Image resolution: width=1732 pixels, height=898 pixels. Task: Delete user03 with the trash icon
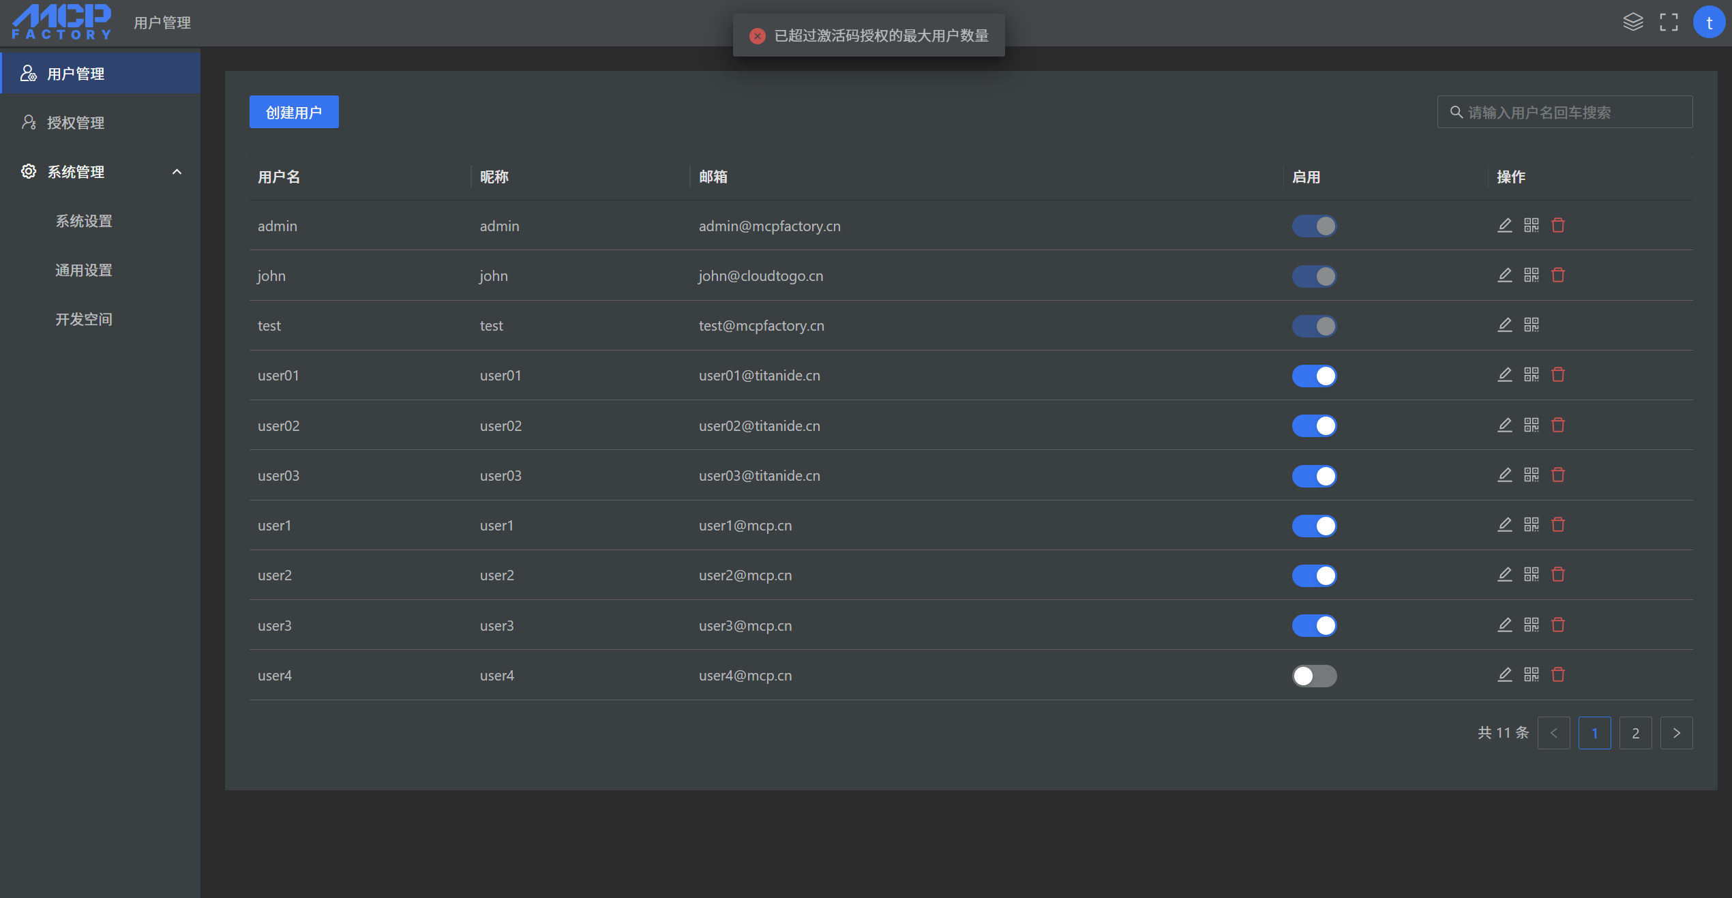(1557, 475)
